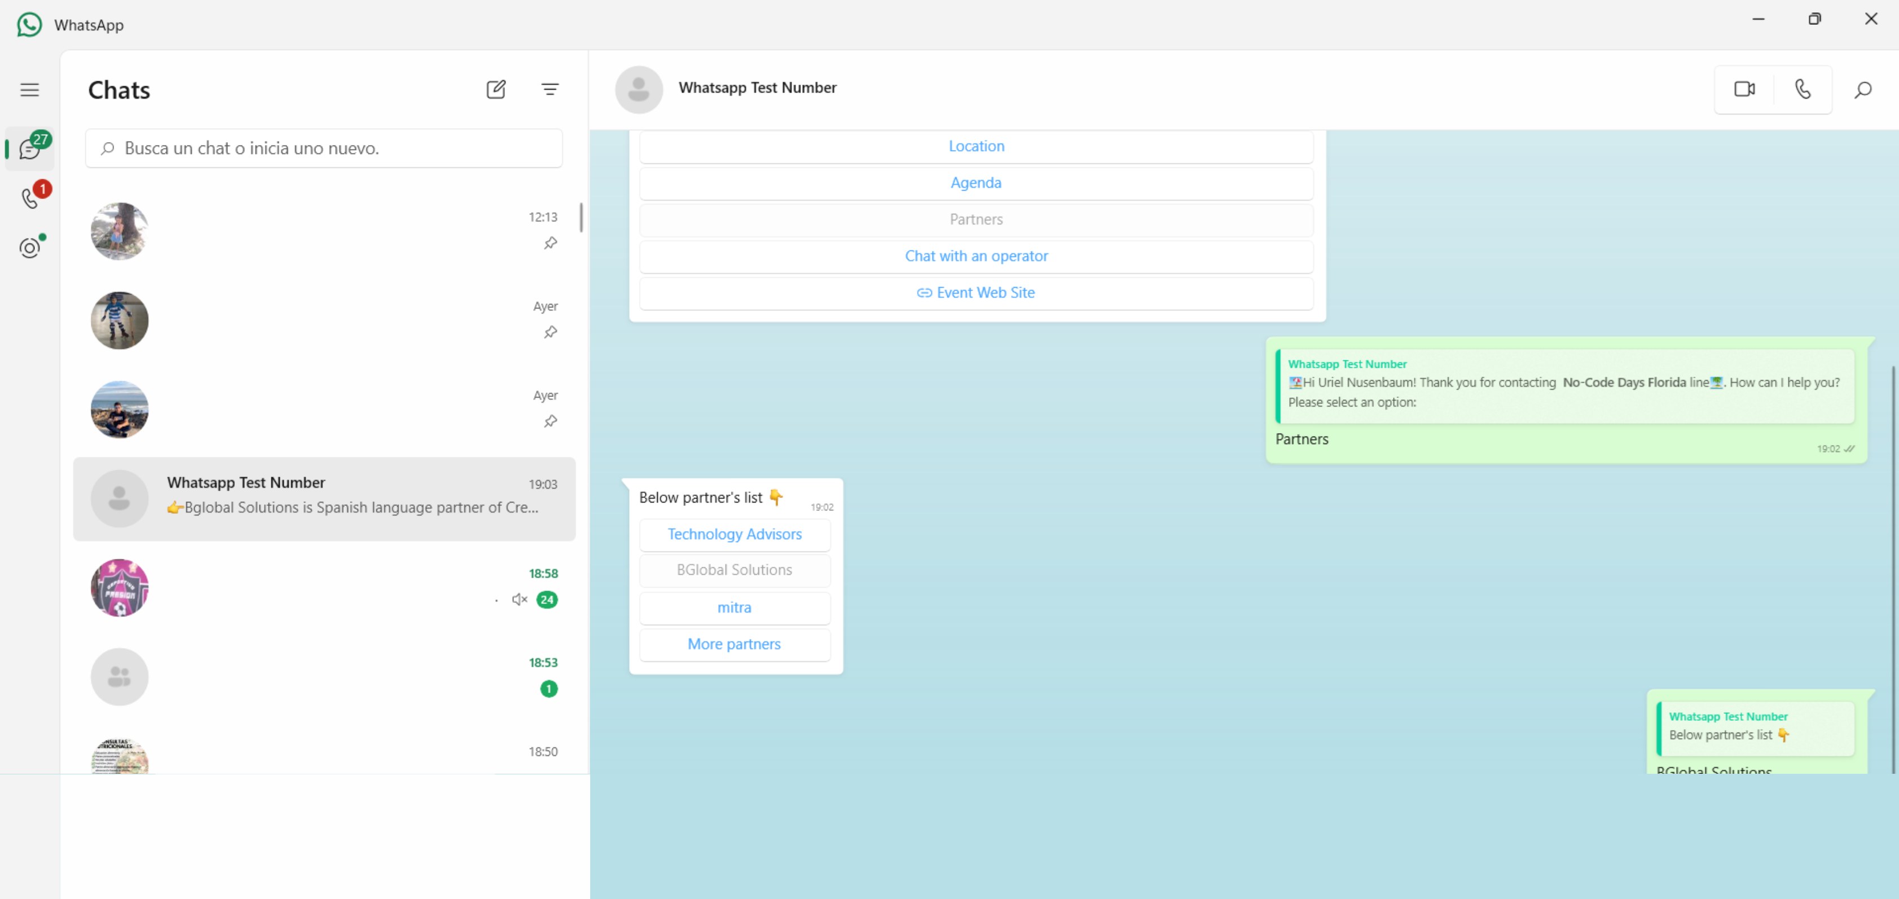
Task: Open the group chat from 18:53
Action: point(324,676)
